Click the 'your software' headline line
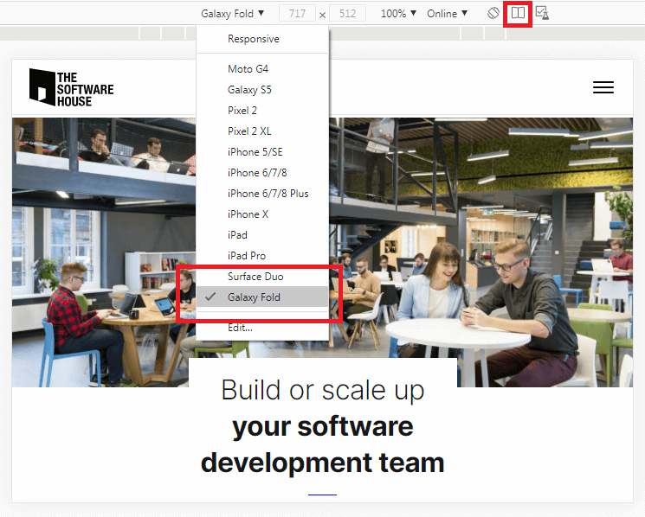The image size is (645, 517). pos(323,426)
